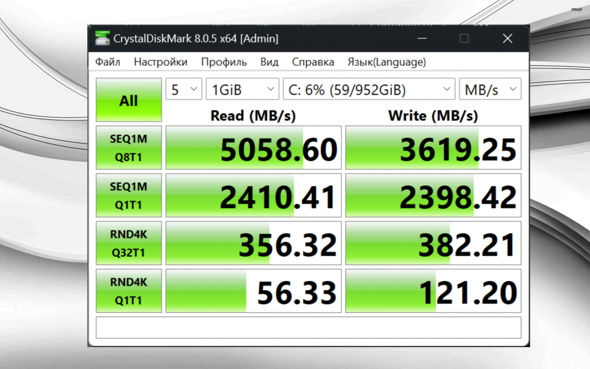The height and width of the screenshot is (369, 590).
Task: Open the Вид menu
Action: click(270, 62)
